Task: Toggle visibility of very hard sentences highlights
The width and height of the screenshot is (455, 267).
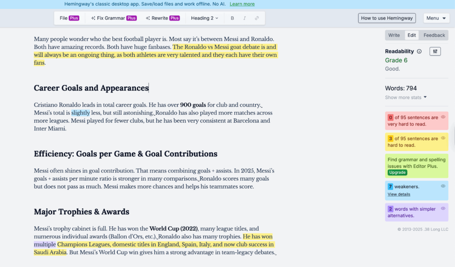Action: pos(443,117)
